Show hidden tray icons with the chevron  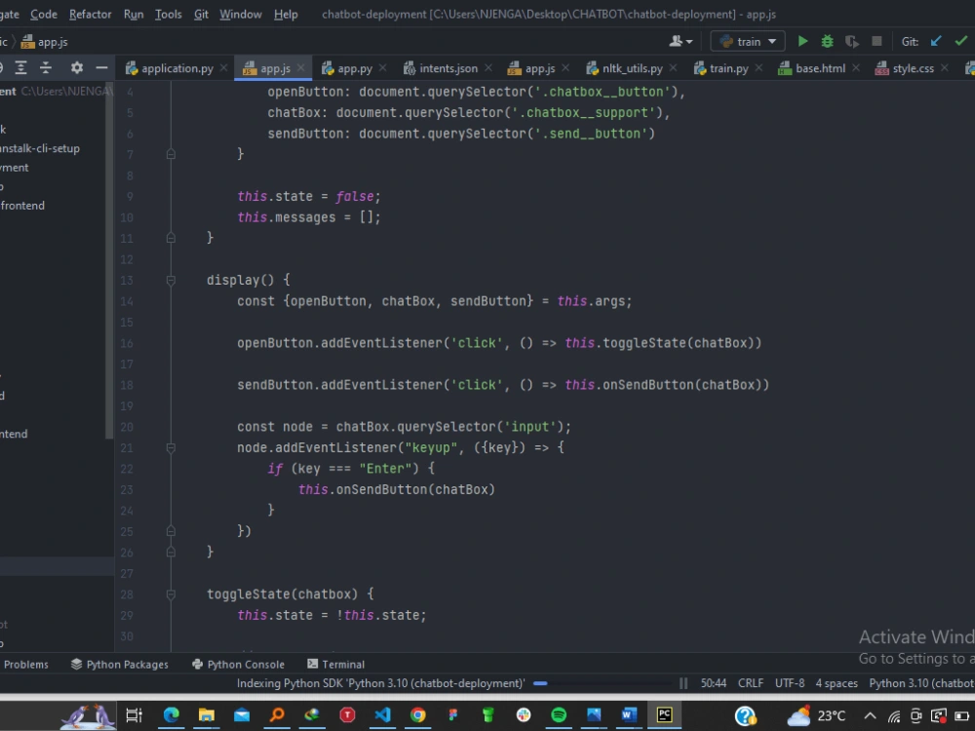click(x=870, y=716)
